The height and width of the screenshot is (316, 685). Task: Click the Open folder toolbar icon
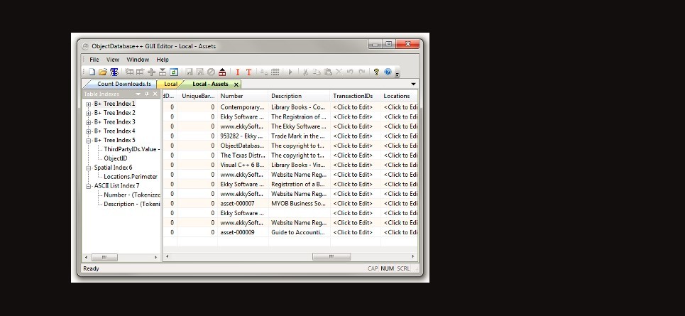pyautogui.click(x=102, y=72)
